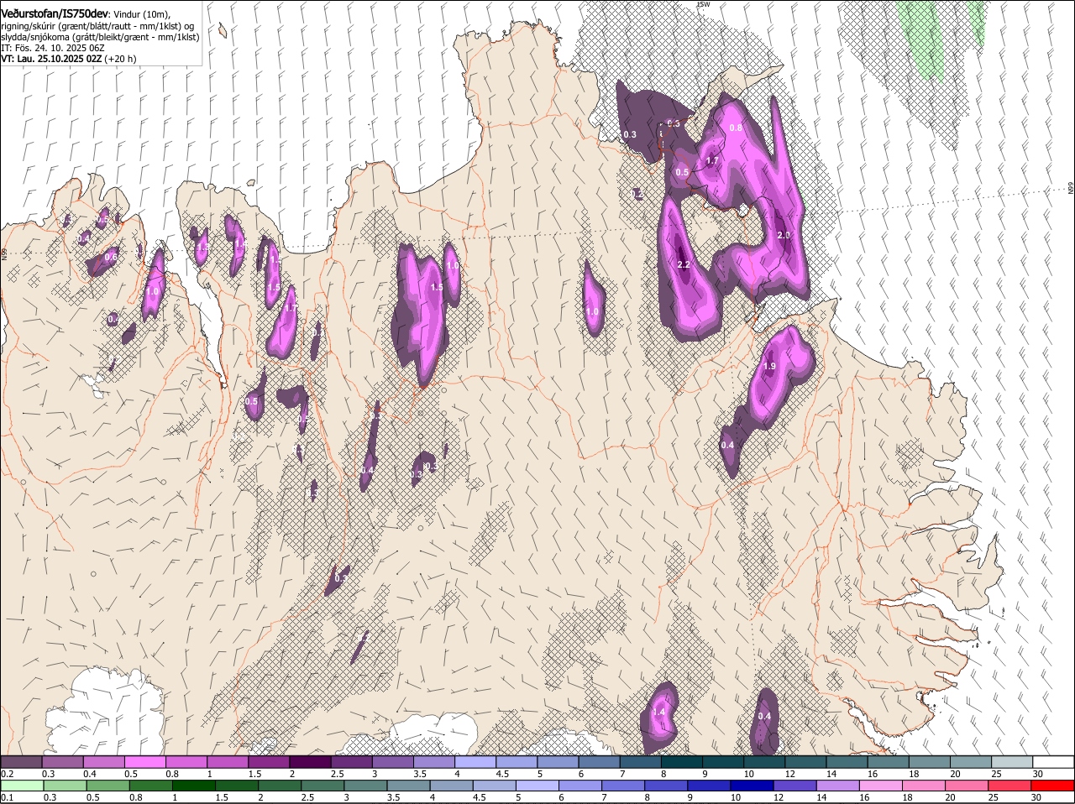
Task: Select bottom legend swatch between 3 and 3.5
Action: pos(366,786)
